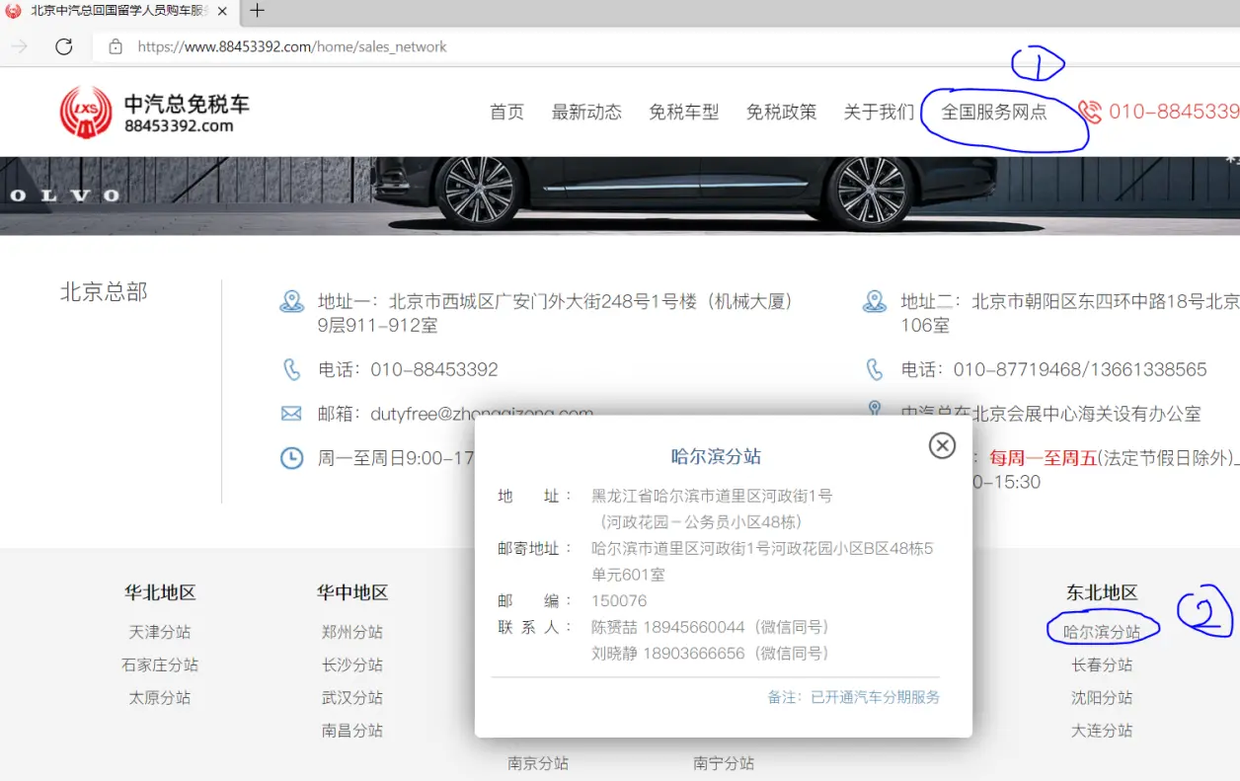
Task: Click the tab favicon of 北京中汽总 tab
Action: pos(13,11)
